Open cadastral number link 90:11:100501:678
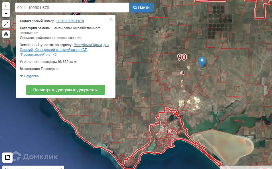Screen dimensions: 272x169 (x=70, y=21)
